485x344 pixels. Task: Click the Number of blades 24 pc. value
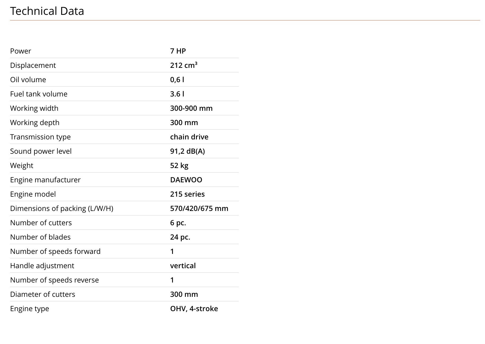[x=180, y=237]
